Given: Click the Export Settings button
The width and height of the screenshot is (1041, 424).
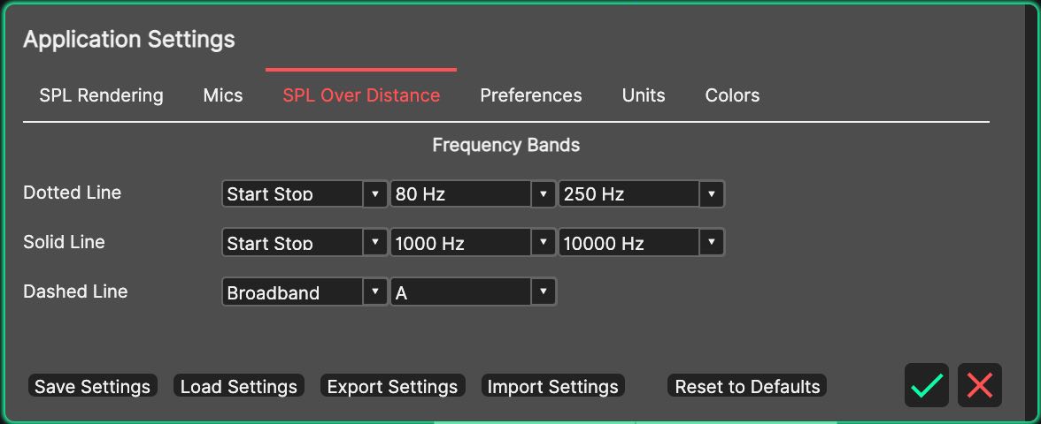Looking at the screenshot, I should 392,386.
